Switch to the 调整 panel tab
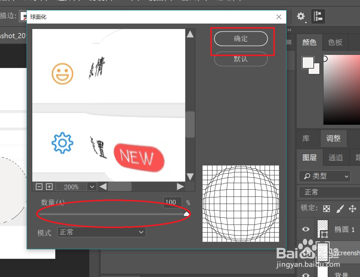This screenshot has width=360, height=277. (333, 138)
